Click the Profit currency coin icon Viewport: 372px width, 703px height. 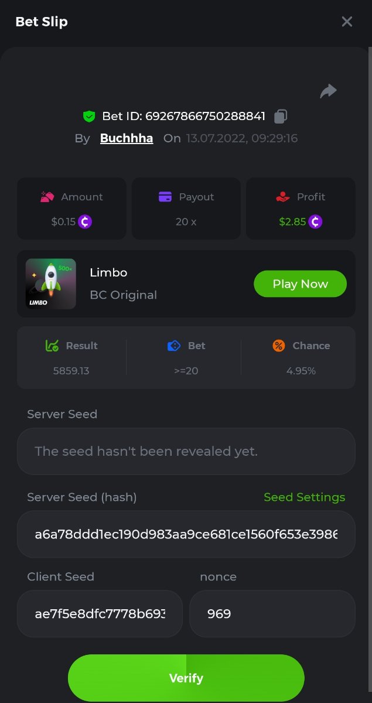tap(316, 221)
